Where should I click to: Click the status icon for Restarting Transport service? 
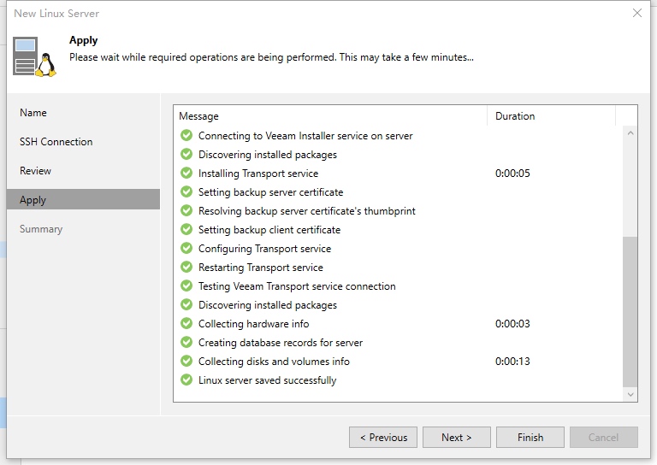pos(186,267)
